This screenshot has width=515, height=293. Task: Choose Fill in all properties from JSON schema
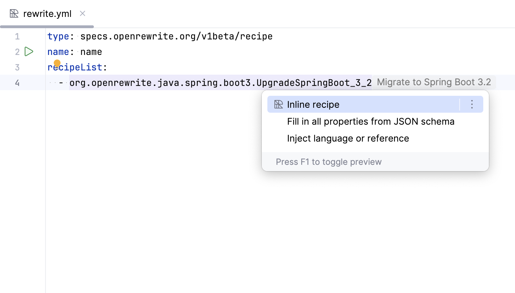370,121
